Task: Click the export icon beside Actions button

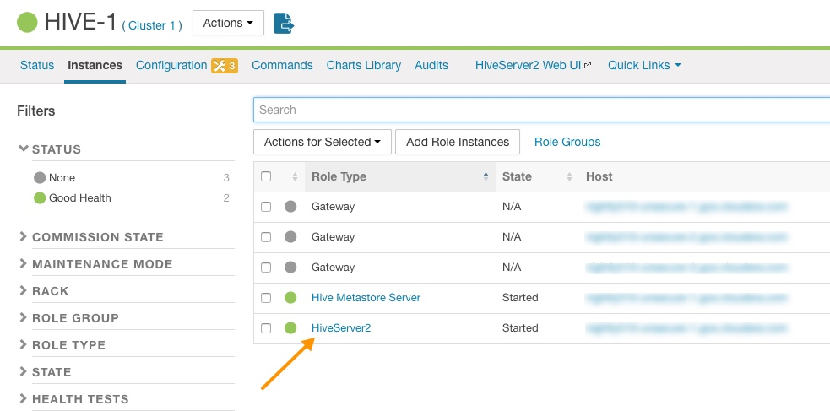Action: point(285,23)
